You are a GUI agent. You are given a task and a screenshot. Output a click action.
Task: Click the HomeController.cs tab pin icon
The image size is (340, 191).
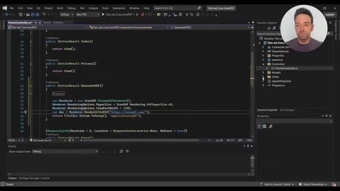point(36,22)
